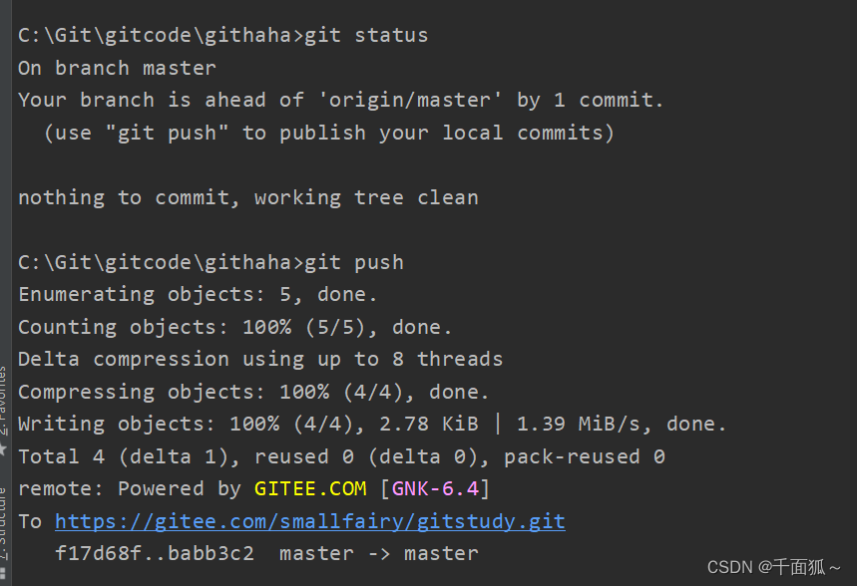The width and height of the screenshot is (857, 586).
Task: Click the Favorites star icon in sidebar
Action: point(3,448)
